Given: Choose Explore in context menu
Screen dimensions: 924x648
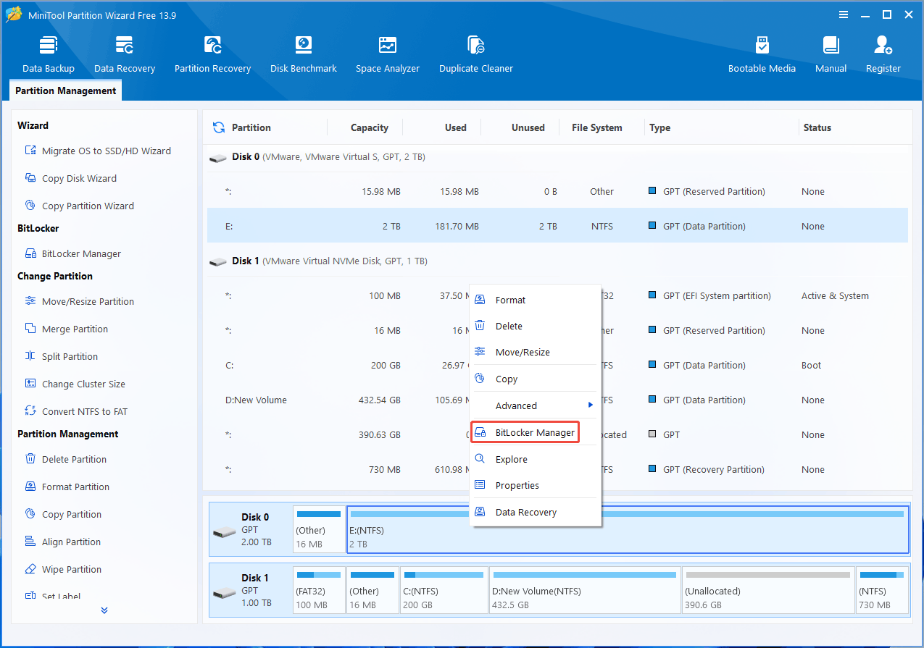Looking at the screenshot, I should (x=536, y=459).
